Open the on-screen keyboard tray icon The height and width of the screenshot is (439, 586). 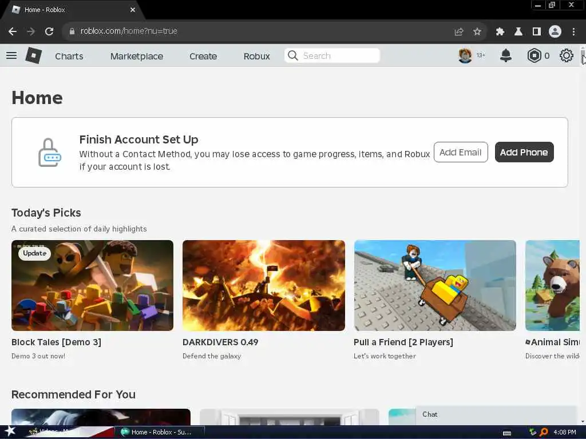(507, 433)
